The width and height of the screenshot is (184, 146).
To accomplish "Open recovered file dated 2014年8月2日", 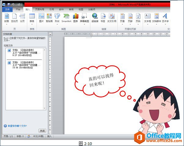I will pyautogui.click(x=24, y=65).
